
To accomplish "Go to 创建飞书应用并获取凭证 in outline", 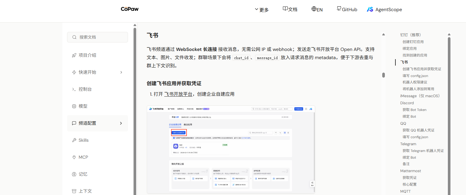I will point(422,69).
